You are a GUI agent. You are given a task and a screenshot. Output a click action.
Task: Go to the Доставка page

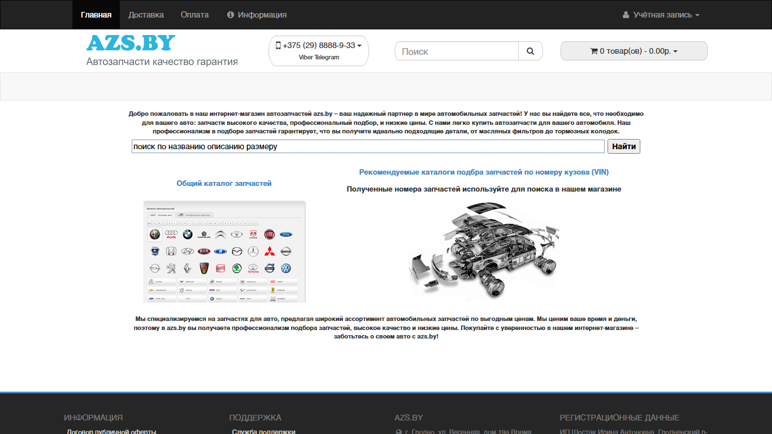pos(146,15)
